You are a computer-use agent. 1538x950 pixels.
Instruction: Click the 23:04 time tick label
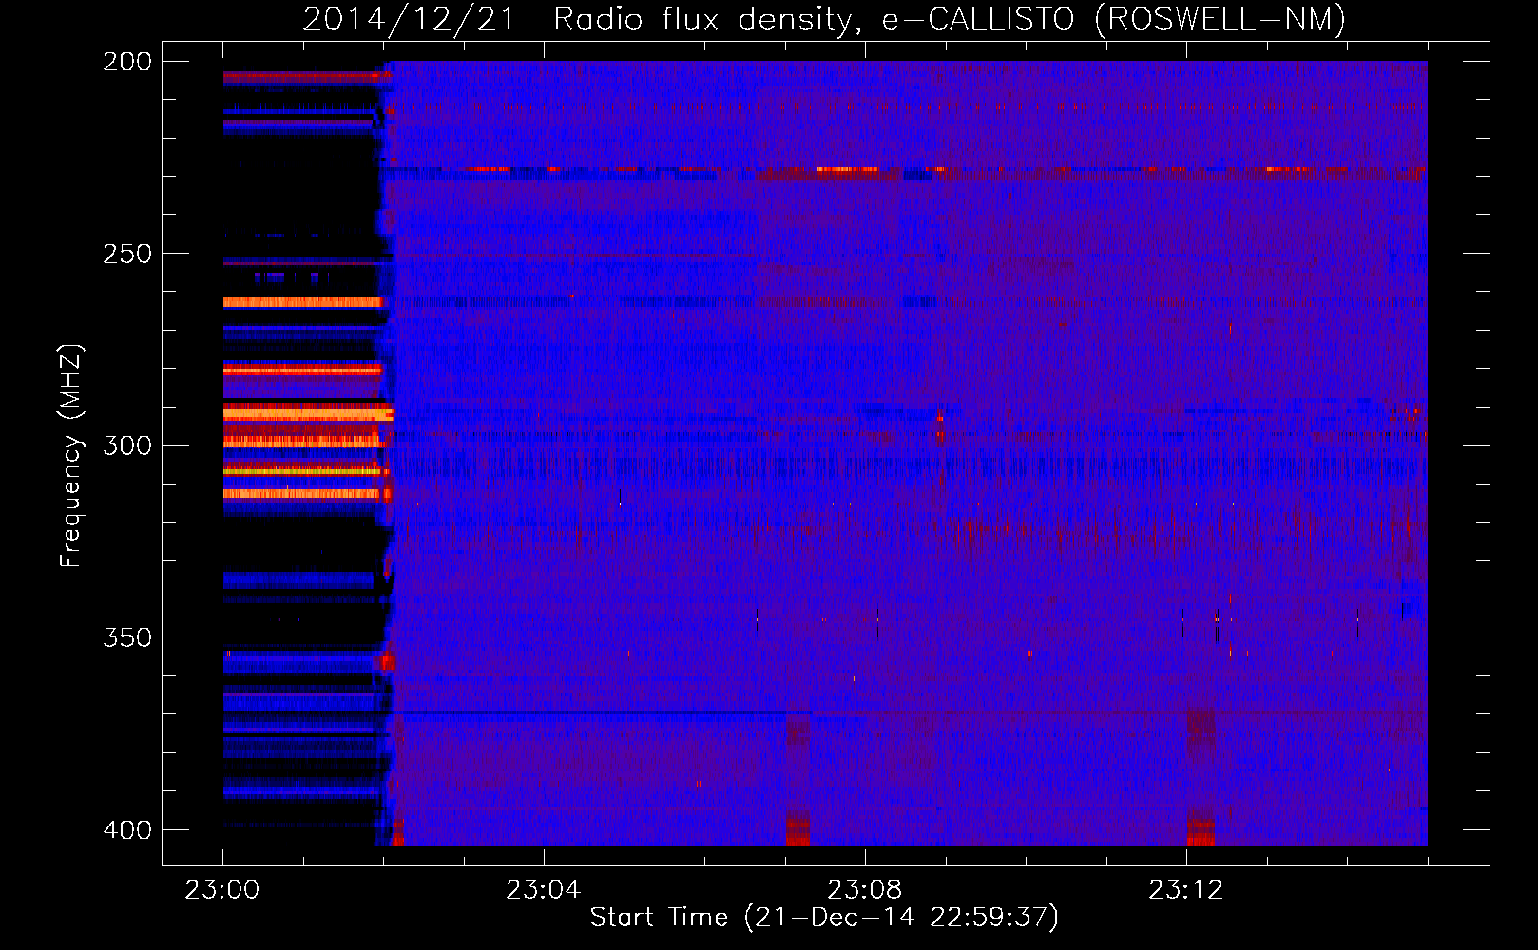(543, 890)
